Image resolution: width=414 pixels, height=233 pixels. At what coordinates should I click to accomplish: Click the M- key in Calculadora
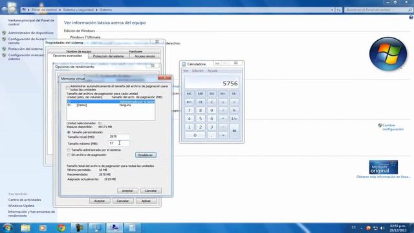(x=234, y=94)
